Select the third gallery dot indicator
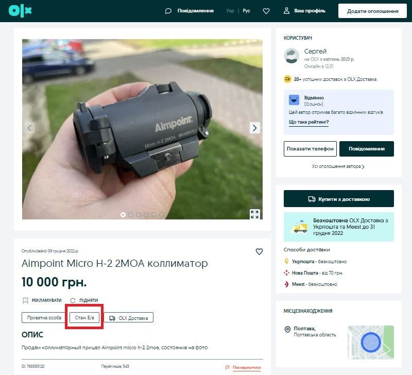The height and width of the screenshot is (375, 412). tap(139, 215)
